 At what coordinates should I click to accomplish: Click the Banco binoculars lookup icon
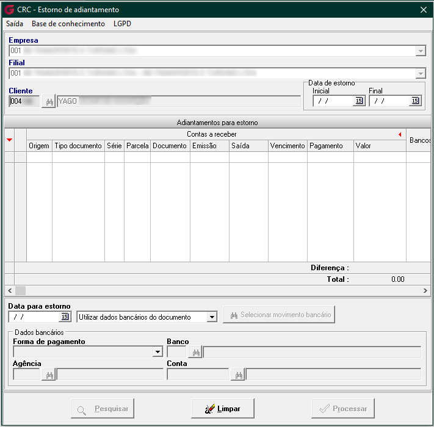(x=195, y=353)
